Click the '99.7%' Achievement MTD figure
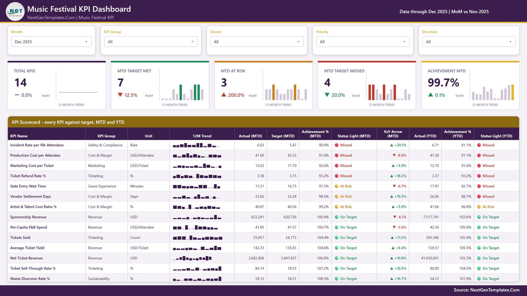The height and width of the screenshot is (296, 527). 443,83
